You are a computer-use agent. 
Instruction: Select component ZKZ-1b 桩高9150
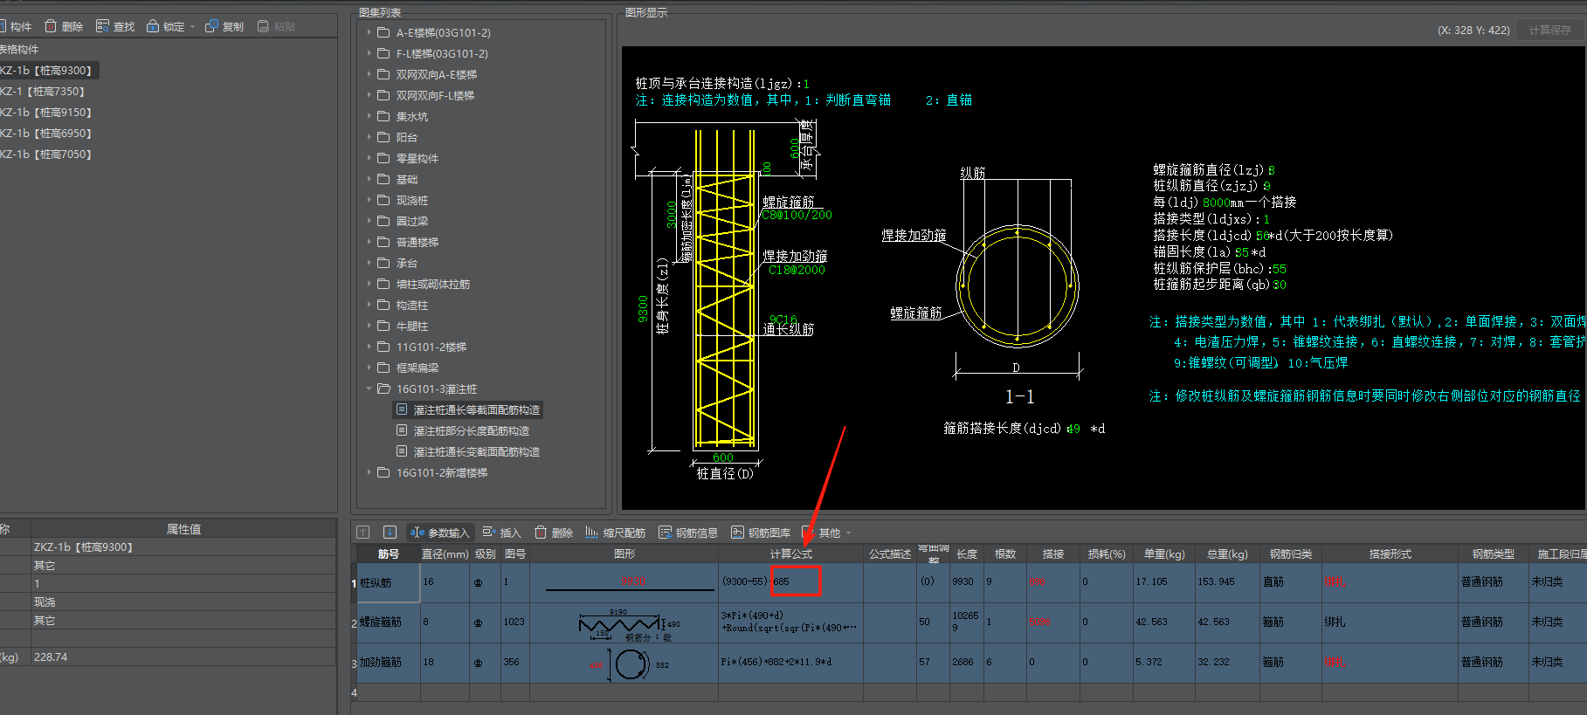point(46,112)
